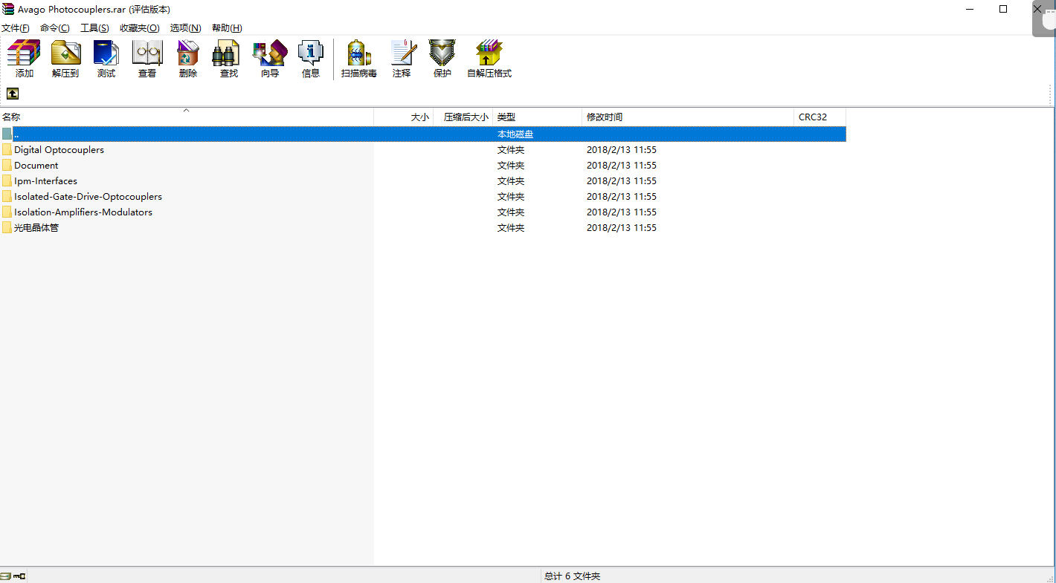This screenshot has height=583, width=1056.
Task: Click the disk icon in the status bar
Action: pos(5,576)
